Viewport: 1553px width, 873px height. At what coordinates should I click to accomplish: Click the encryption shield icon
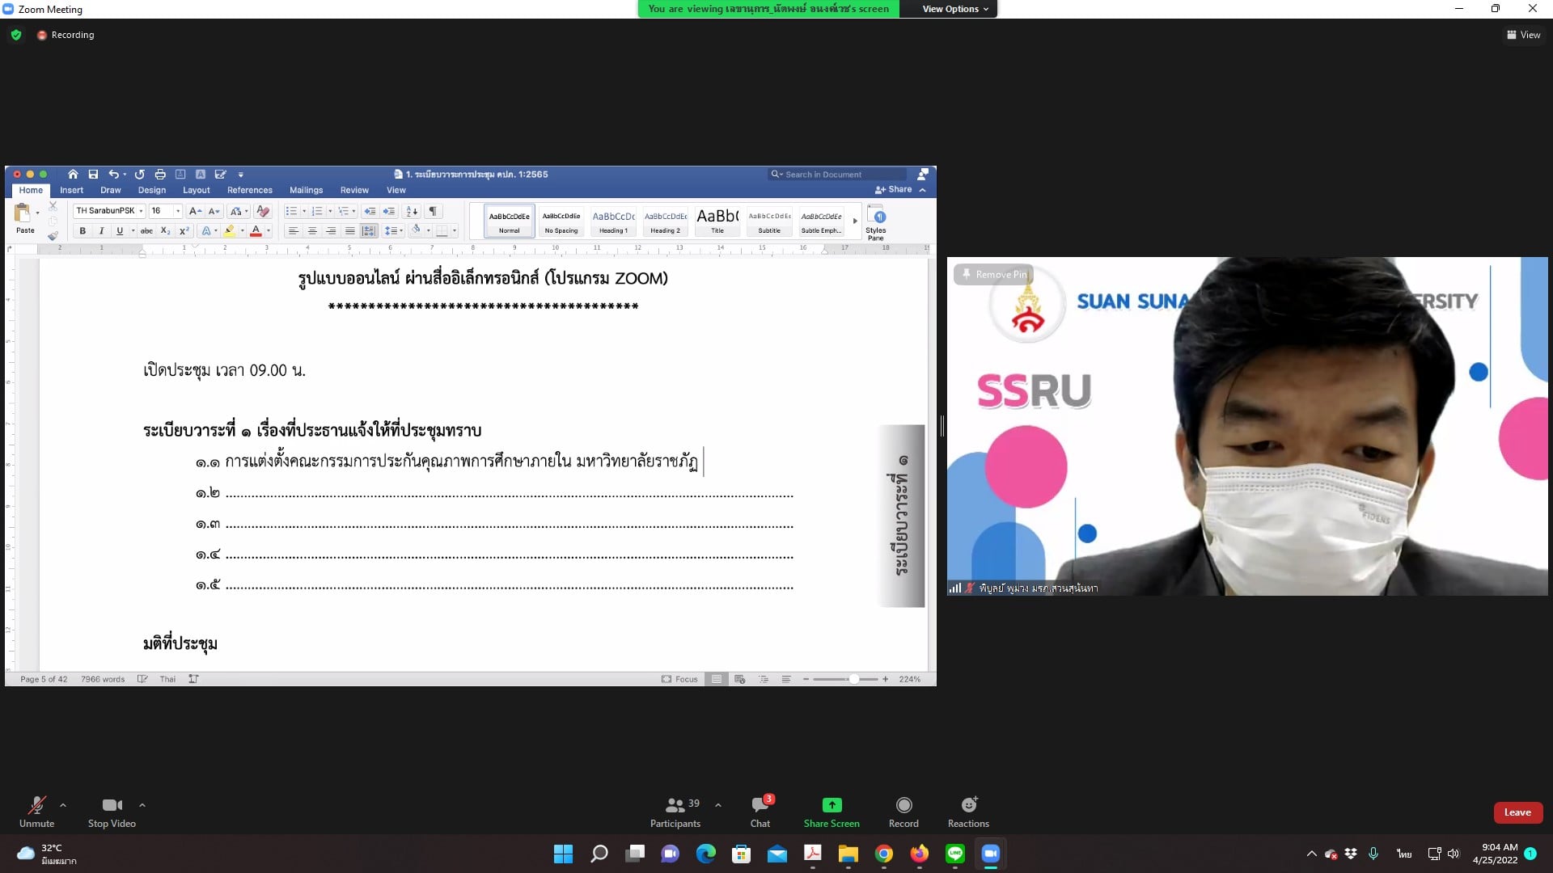tap(16, 35)
